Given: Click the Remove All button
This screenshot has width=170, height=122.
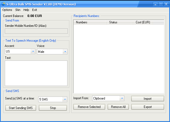Looking at the screenshot, I should click(x=118, y=107).
